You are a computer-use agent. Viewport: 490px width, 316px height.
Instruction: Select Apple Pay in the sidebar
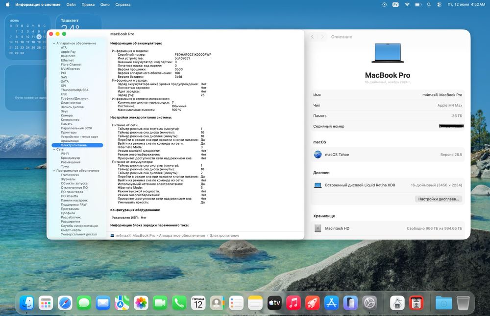pos(69,52)
